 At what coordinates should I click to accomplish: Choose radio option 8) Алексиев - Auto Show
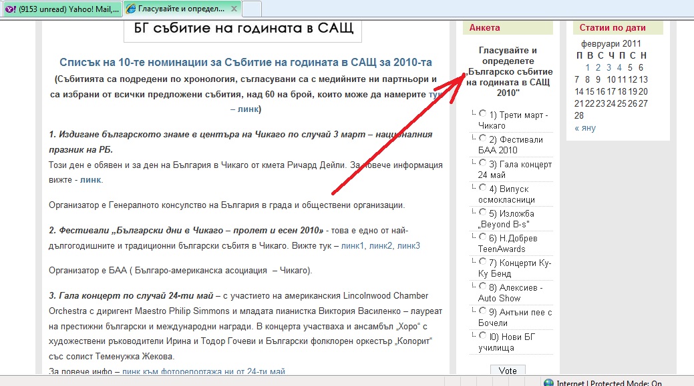click(x=483, y=286)
